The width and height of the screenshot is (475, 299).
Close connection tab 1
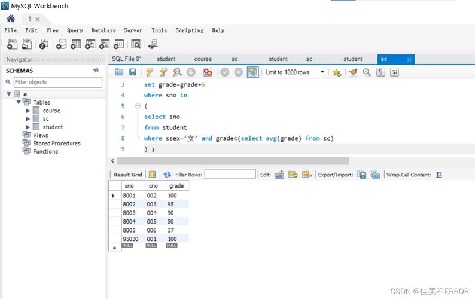point(38,19)
